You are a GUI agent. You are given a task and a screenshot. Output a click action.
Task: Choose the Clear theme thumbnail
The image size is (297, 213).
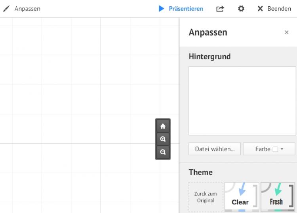(x=241, y=197)
